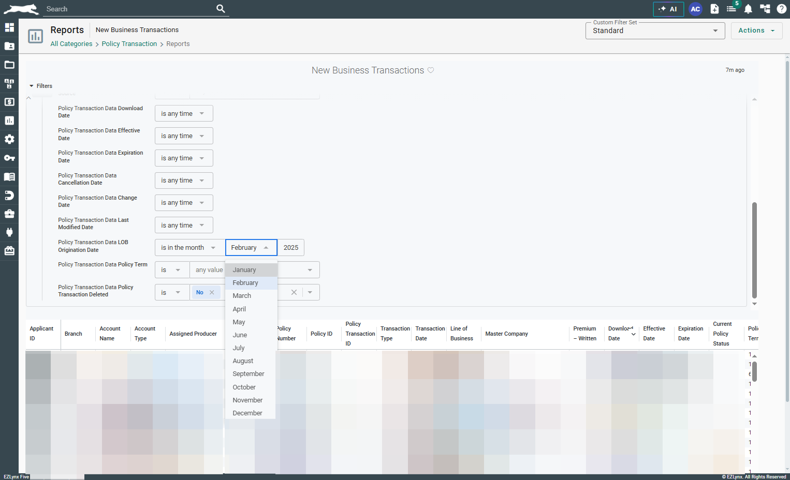
Task: Open the 'is in the month' condition dropdown
Action: (x=189, y=248)
